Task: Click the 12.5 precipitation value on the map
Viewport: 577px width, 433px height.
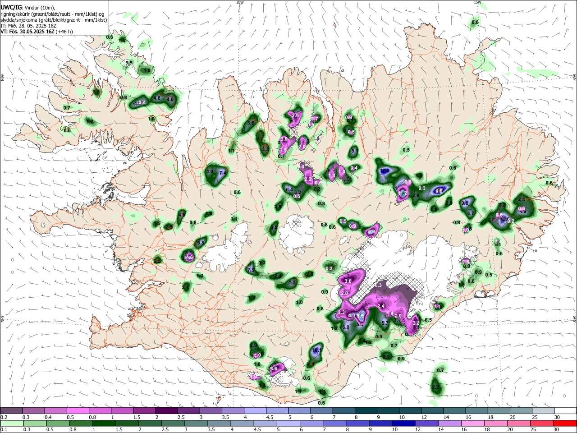Action: 385,171
